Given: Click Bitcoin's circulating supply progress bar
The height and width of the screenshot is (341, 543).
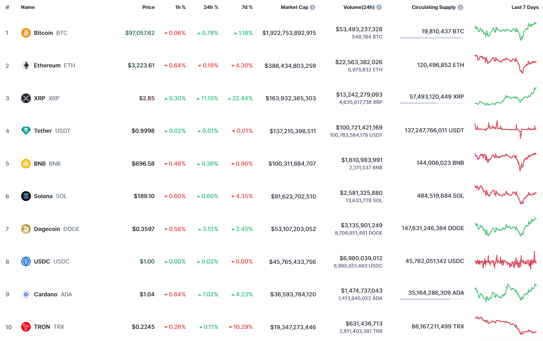Looking at the screenshot, I should point(431,38).
